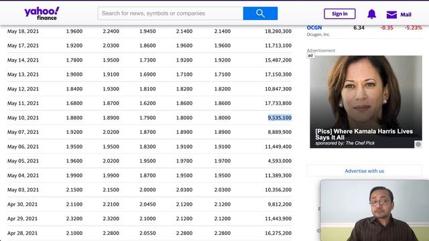Click the blue search magnifier button
Screen dimensions: 429x241
click(x=260, y=13)
